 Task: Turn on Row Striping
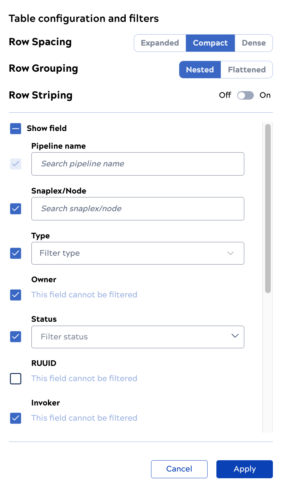(245, 95)
